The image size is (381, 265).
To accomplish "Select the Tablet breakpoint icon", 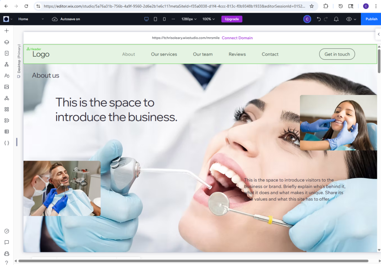I will [x=156, y=19].
